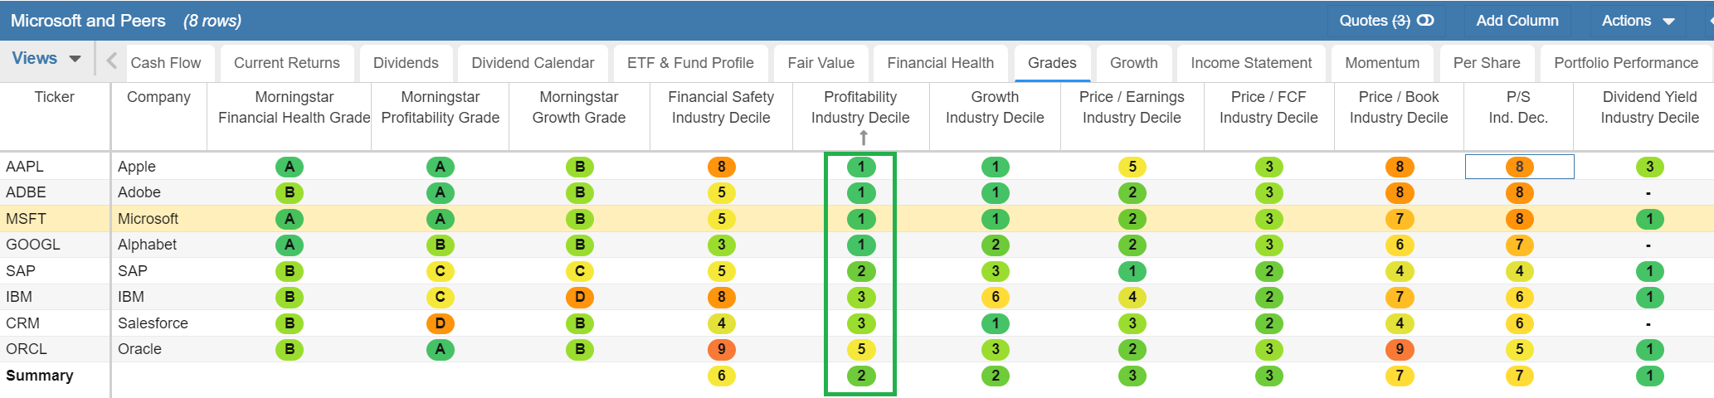Sort by the Company column header

tap(158, 97)
